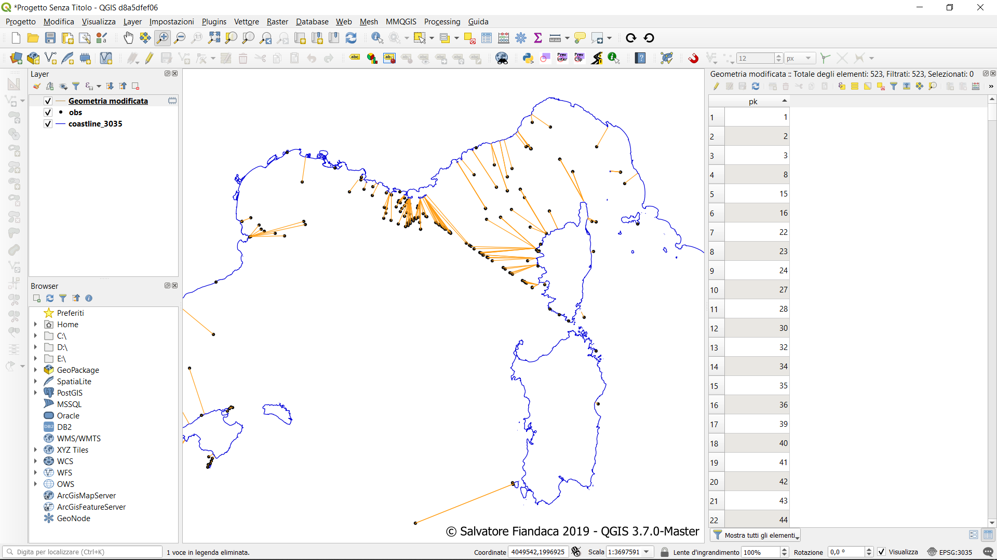Click Refresh in the Browser panel
Viewport: 997px width, 560px height.
[50, 298]
